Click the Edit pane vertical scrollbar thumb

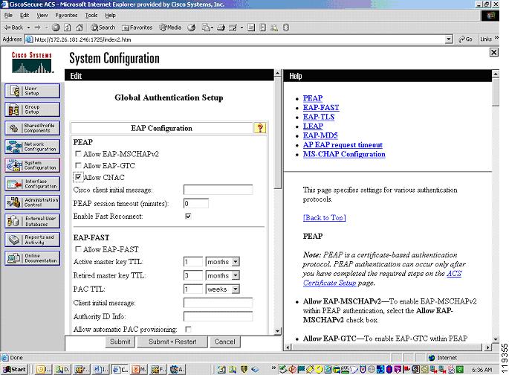(277, 133)
